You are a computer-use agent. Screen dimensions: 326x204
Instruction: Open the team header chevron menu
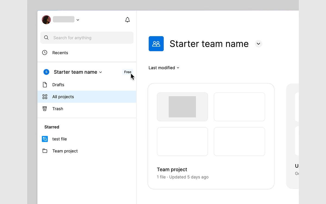tap(259, 44)
